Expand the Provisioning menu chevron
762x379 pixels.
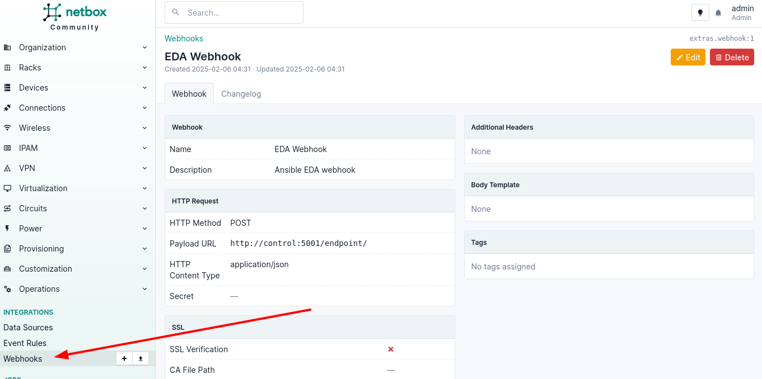[144, 249]
